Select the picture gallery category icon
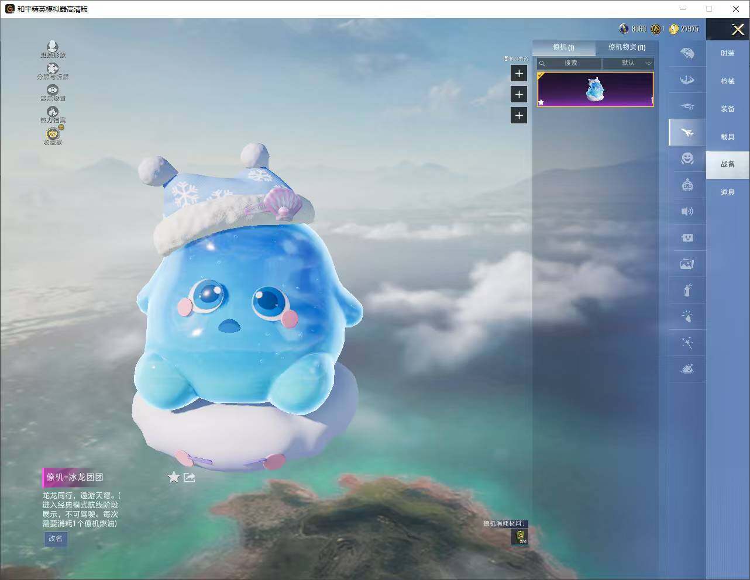Viewport: 750px width, 580px height. (687, 264)
